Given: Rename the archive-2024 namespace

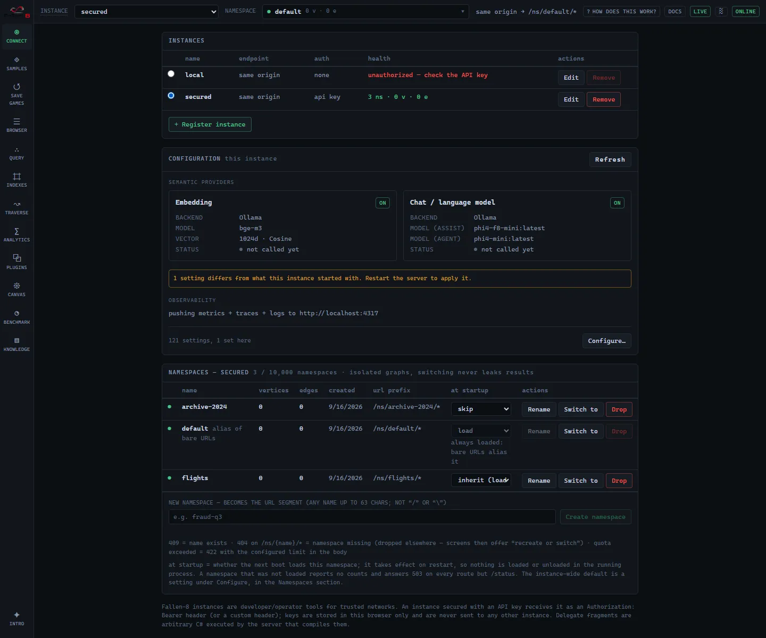Looking at the screenshot, I should (x=539, y=409).
